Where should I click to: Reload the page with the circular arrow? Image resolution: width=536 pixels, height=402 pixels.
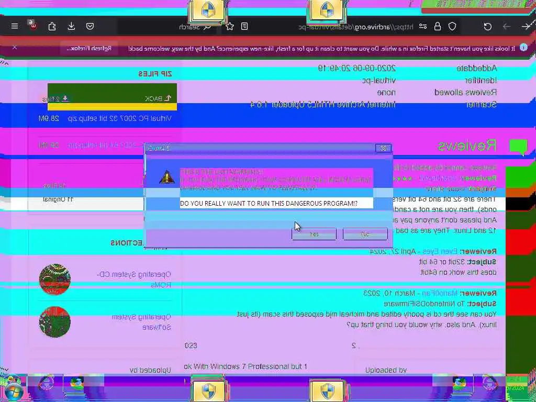[487, 27]
